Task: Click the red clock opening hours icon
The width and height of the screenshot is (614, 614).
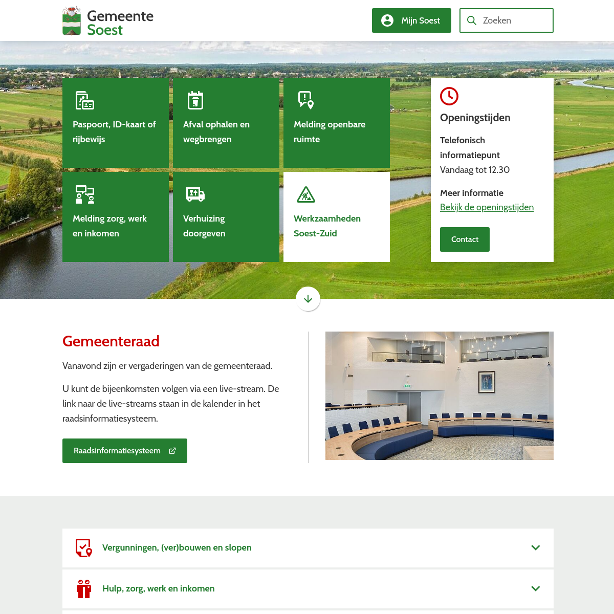Action: tap(449, 96)
